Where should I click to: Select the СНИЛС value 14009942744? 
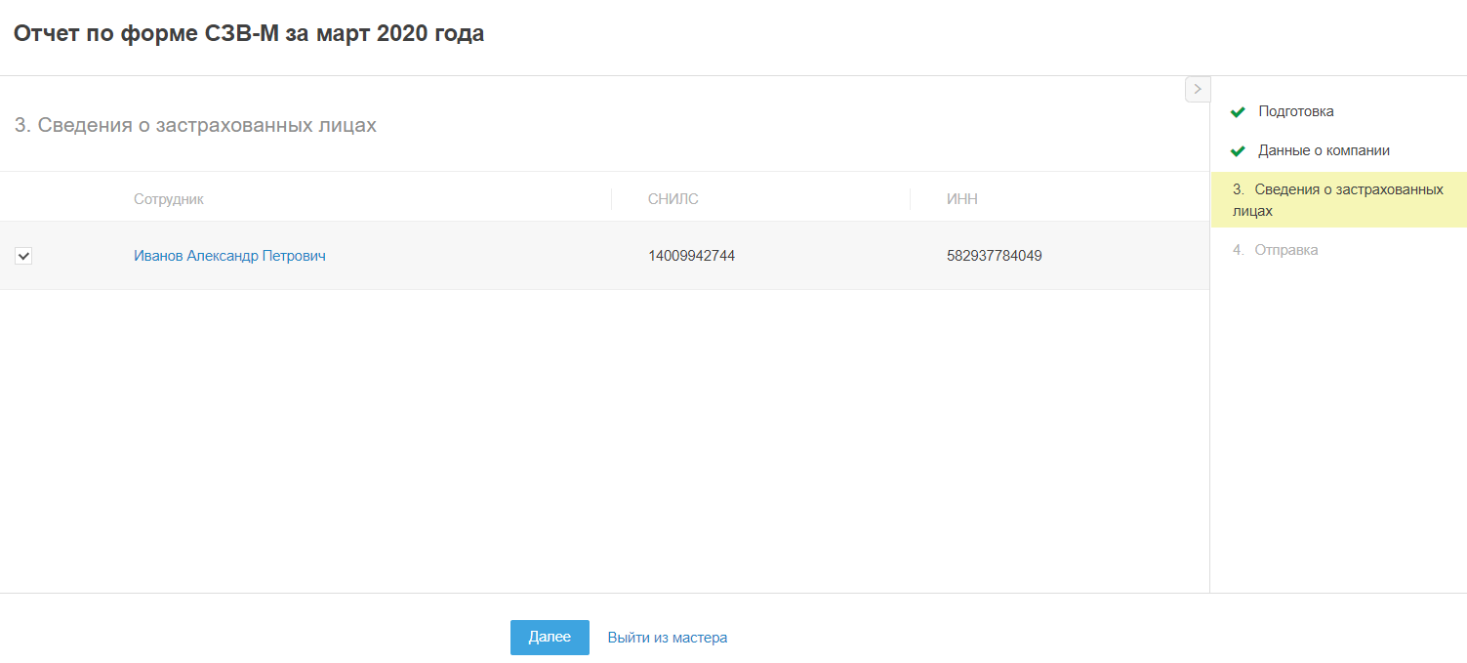tap(691, 256)
